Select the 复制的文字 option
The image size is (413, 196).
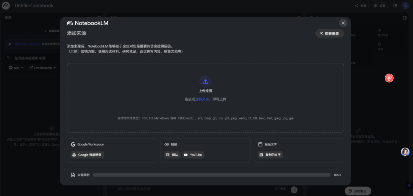click(x=270, y=155)
